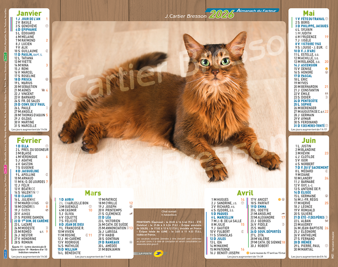Click the orange moon dot beside Denise
338x267 pixels.
tap(327, 69)
